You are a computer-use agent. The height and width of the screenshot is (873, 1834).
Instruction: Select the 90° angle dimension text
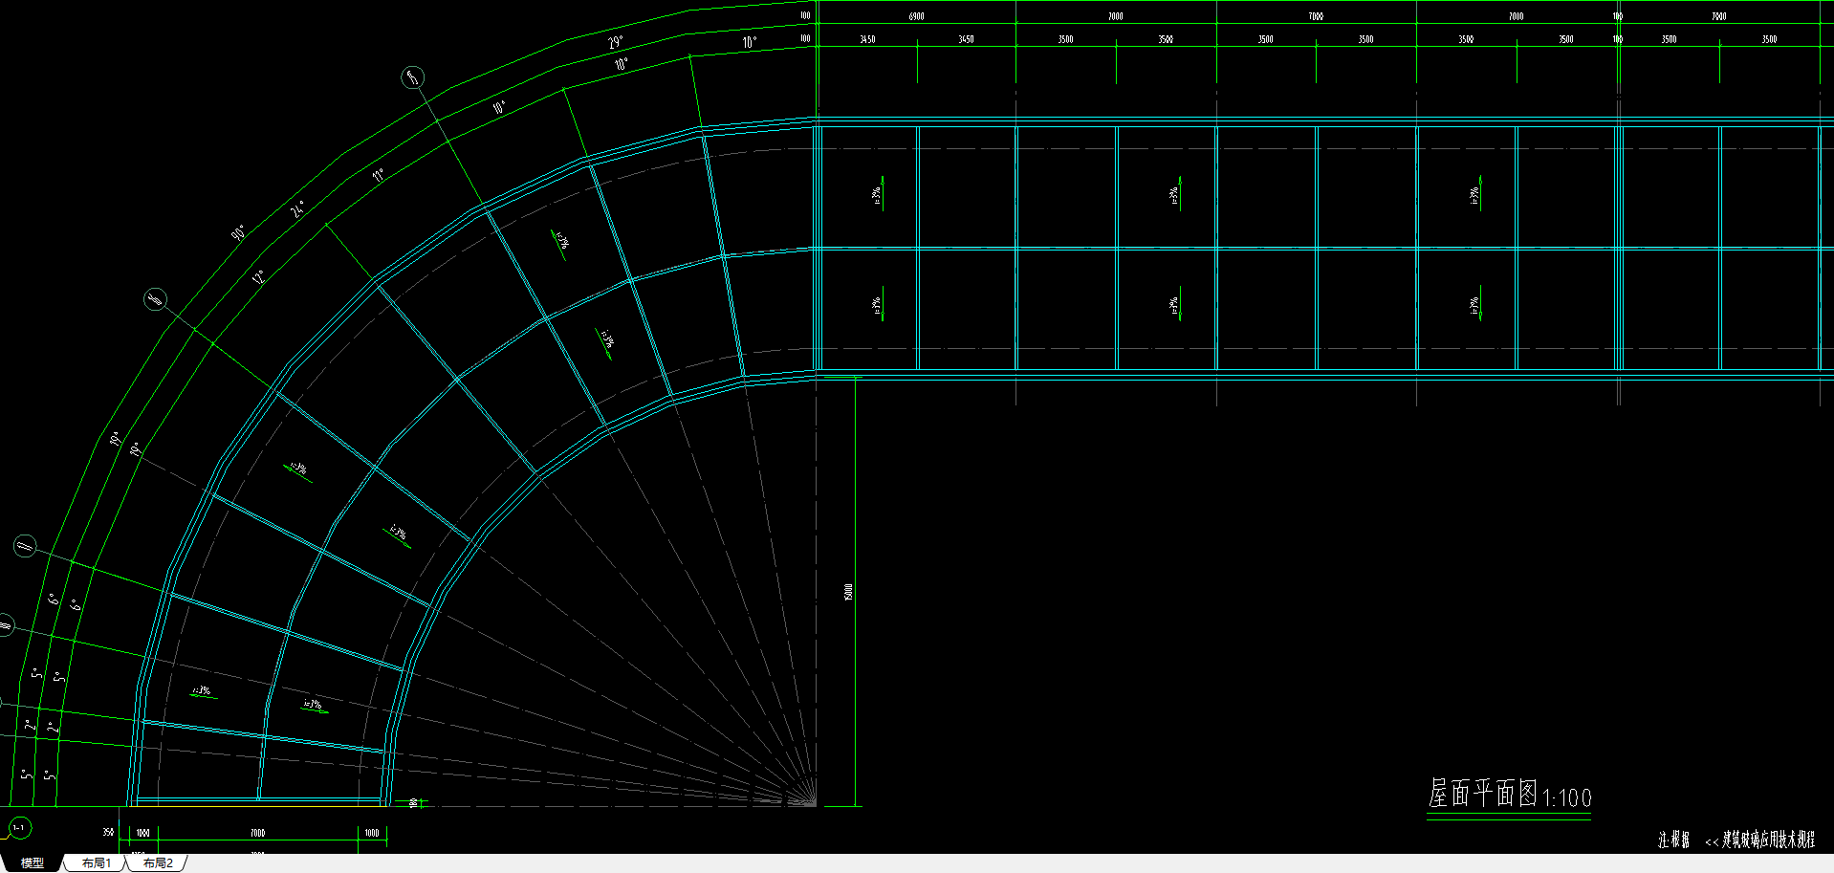[x=238, y=232]
